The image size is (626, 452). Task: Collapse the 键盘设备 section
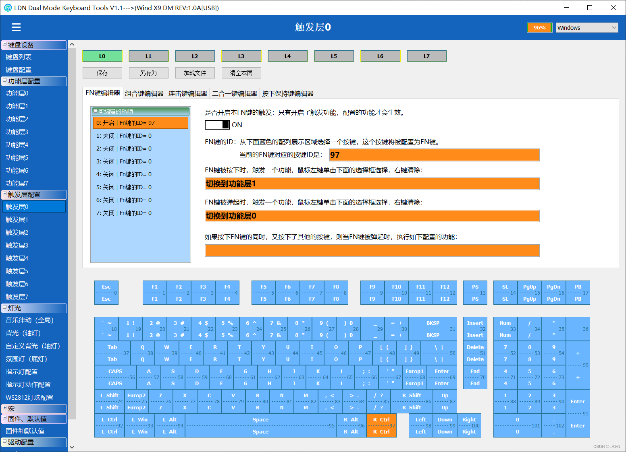4,44
